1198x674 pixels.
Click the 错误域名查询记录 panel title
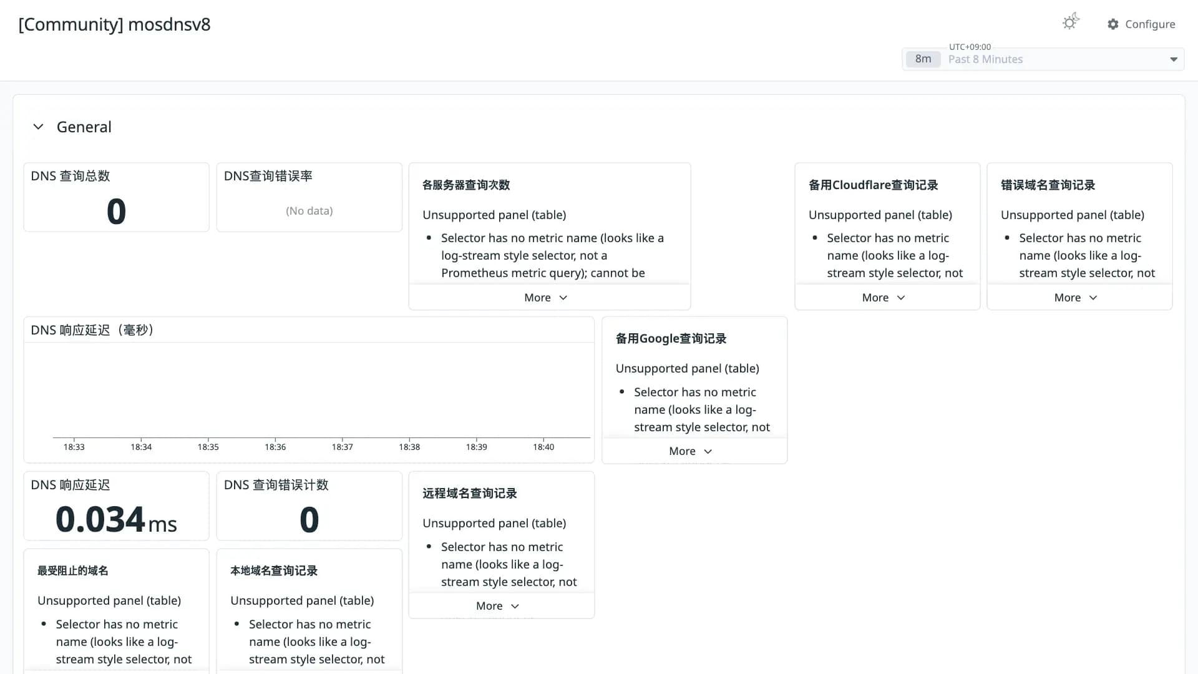tap(1048, 185)
